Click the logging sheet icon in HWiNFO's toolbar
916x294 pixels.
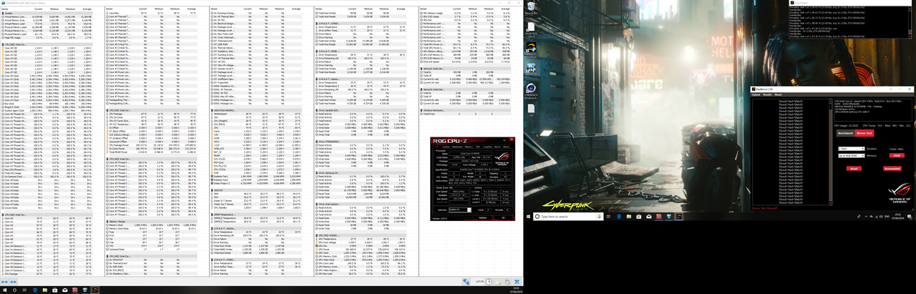(498, 282)
